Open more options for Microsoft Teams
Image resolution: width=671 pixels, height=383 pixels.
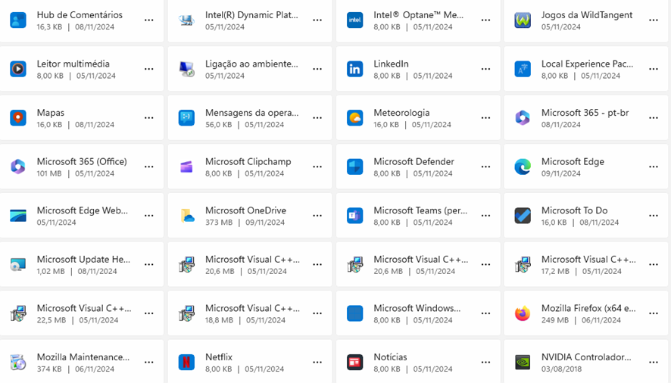point(485,215)
